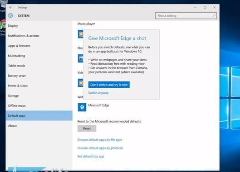Open Set defaults by app
The width and height of the screenshot is (240, 172).
pyautogui.click(x=91, y=157)
